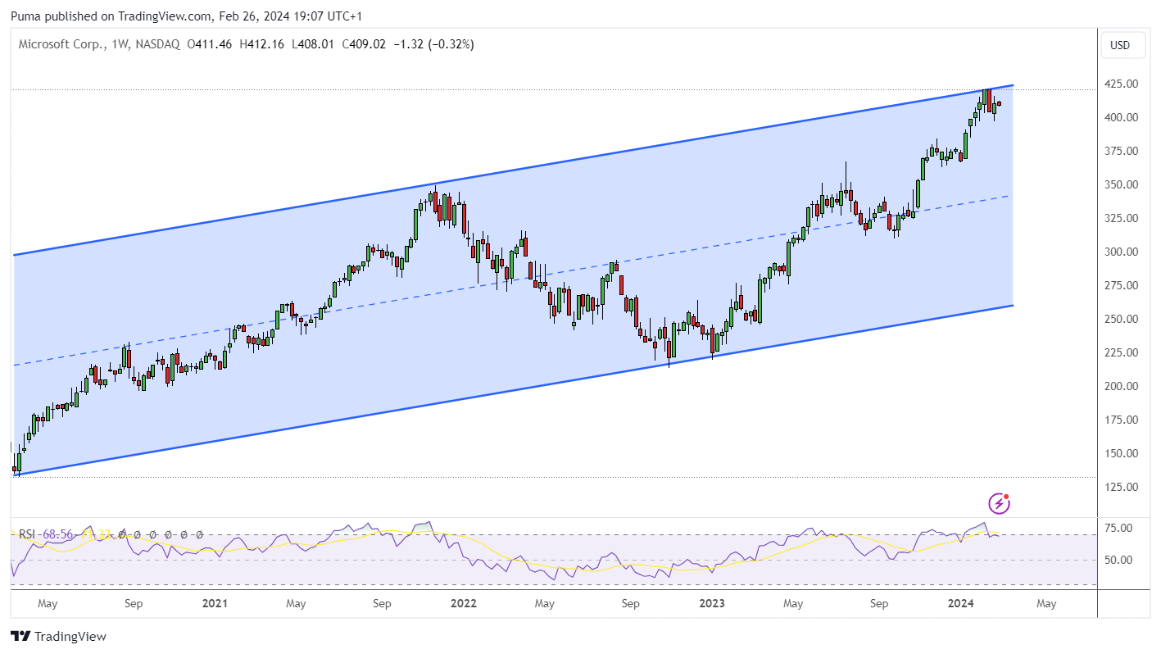The image size is (1161, 654).
Task: Open the USD currency selector
Action: [1120, 45]
